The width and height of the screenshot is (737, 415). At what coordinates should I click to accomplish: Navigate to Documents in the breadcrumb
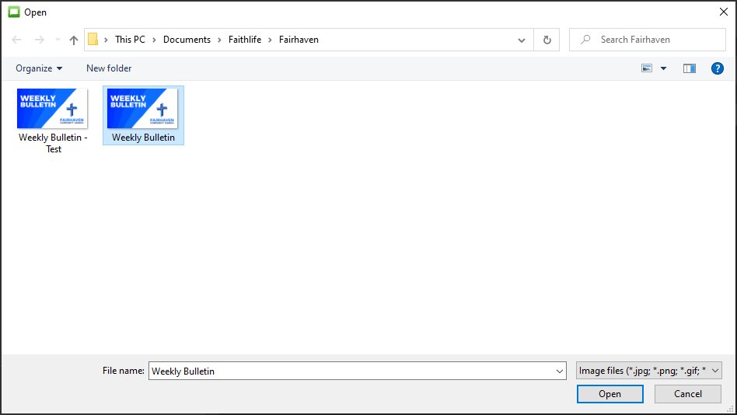(187, 40)
